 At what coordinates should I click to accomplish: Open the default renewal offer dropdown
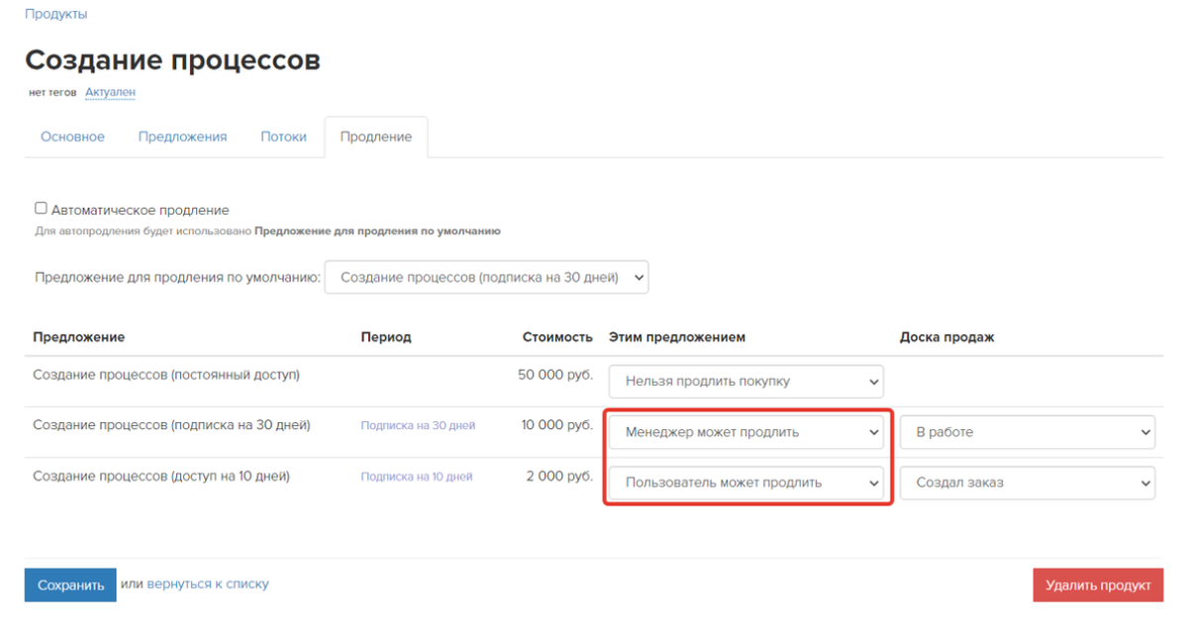486,278
